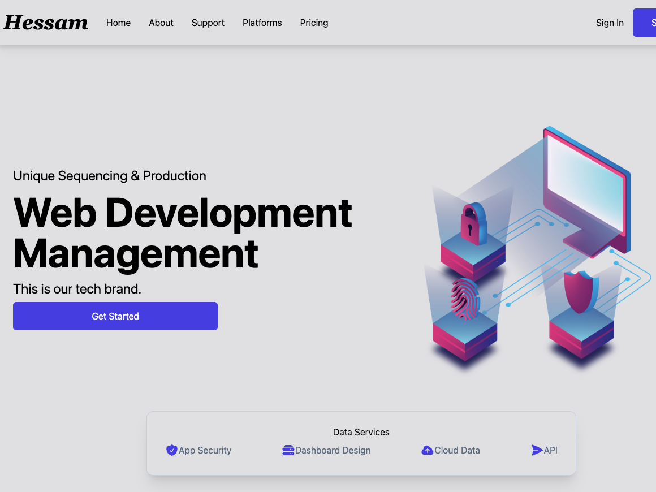The width and height of the screenshot is (656, 492).
Task: Click the fingerprint in the hero illustration
Action: 464,299
